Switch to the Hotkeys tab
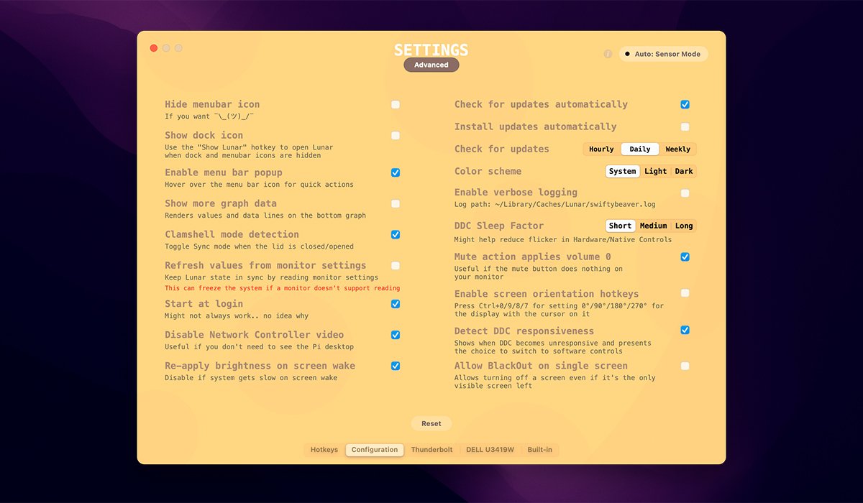This screenshot has height=503, width=863. pos(324,450)
